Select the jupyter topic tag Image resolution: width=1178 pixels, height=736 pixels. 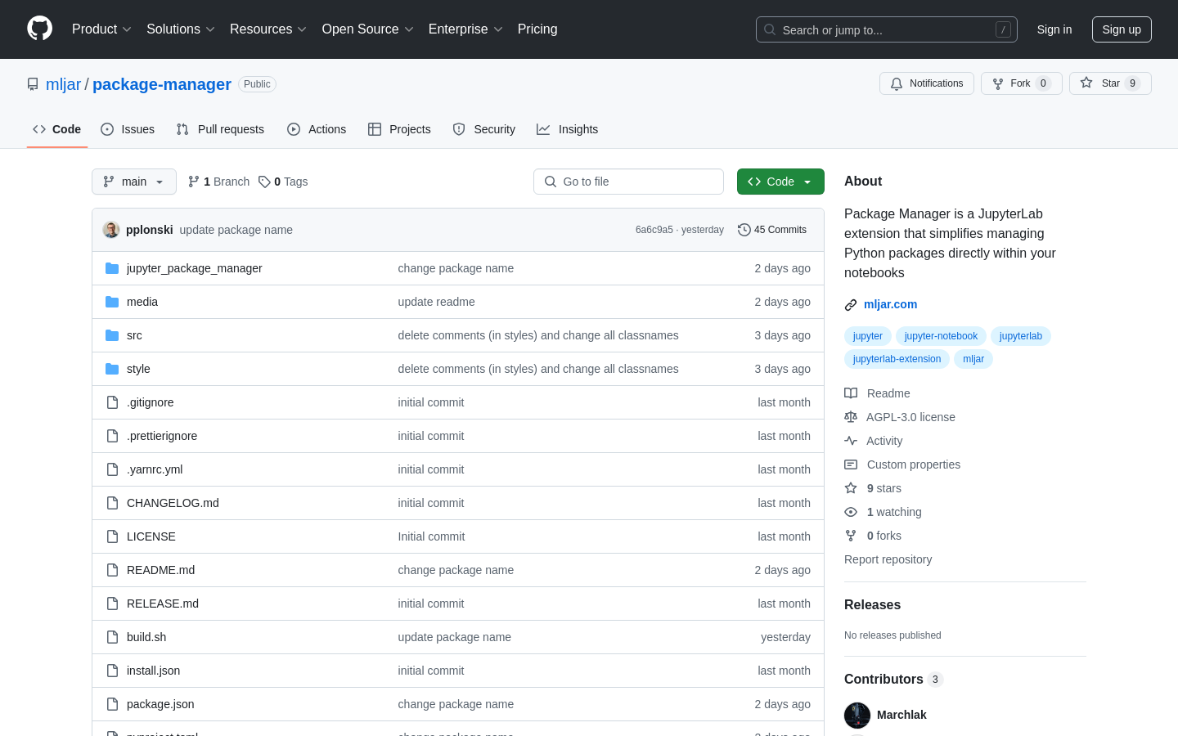pyautogui.click(x=868, y=336)
